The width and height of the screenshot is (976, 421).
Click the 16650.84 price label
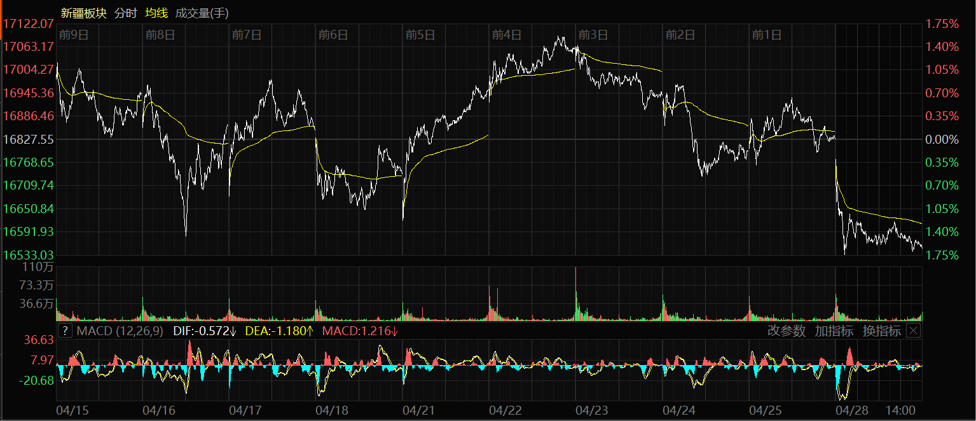[28, 209]
